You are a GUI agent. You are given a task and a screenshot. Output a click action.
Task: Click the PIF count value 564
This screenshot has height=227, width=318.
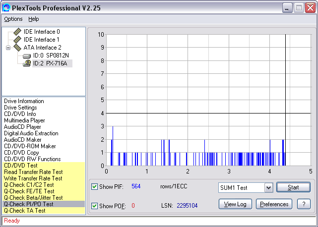click(136, 186)
